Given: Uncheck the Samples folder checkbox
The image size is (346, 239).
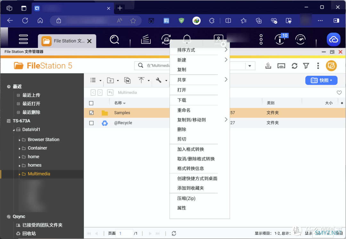Looking at the screenshot, I should [91, 113].
